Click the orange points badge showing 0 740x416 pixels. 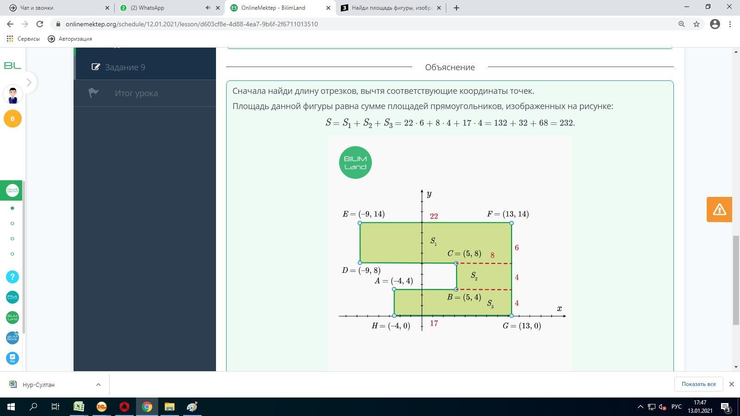[12, 119]
